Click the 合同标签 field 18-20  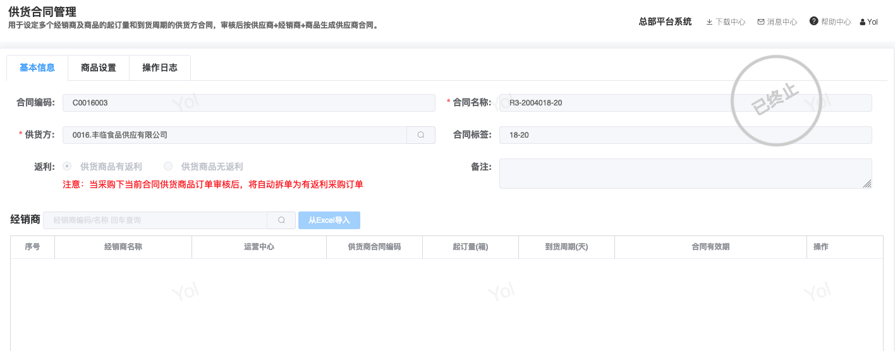point(686,135)
